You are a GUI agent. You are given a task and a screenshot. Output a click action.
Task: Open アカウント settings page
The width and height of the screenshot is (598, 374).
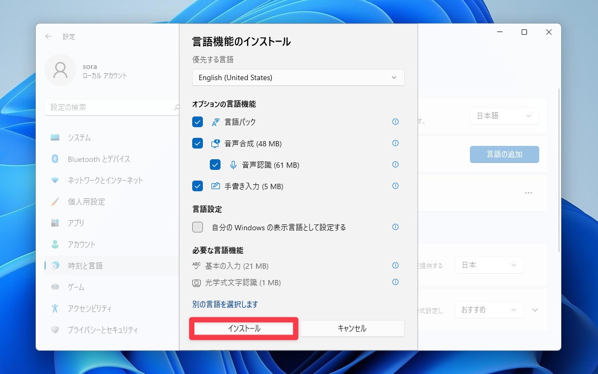point(112,244)
